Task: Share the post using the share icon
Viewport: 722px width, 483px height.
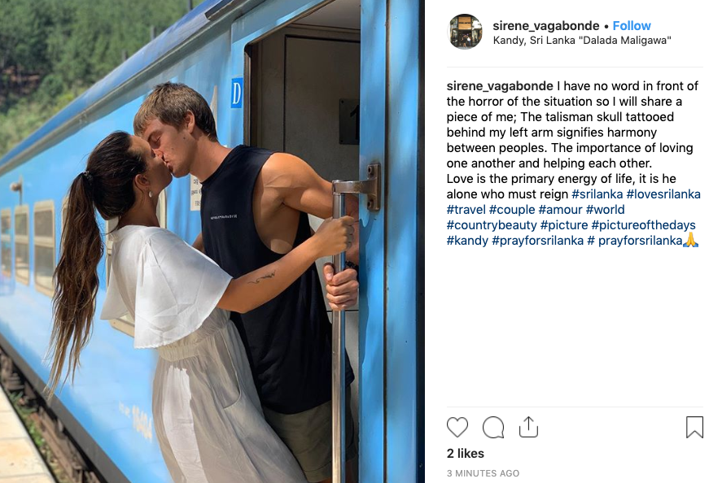Action: point(528,426)
